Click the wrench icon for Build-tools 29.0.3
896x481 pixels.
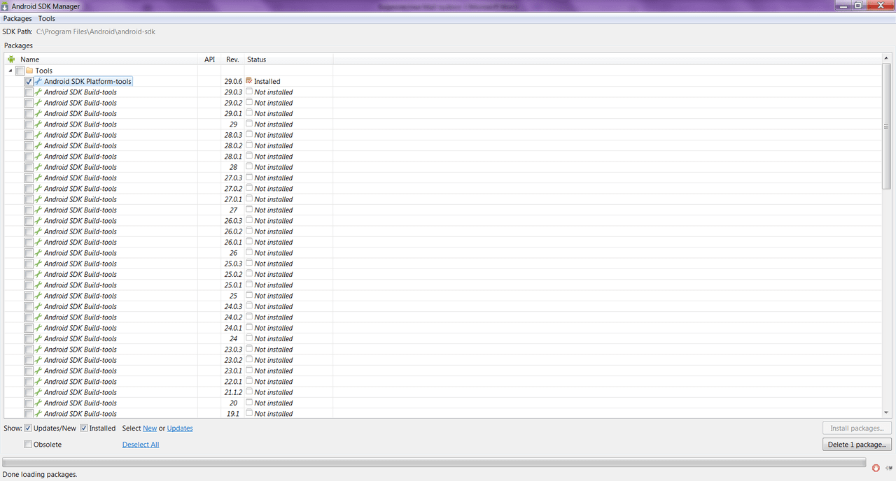coord(38,92)
